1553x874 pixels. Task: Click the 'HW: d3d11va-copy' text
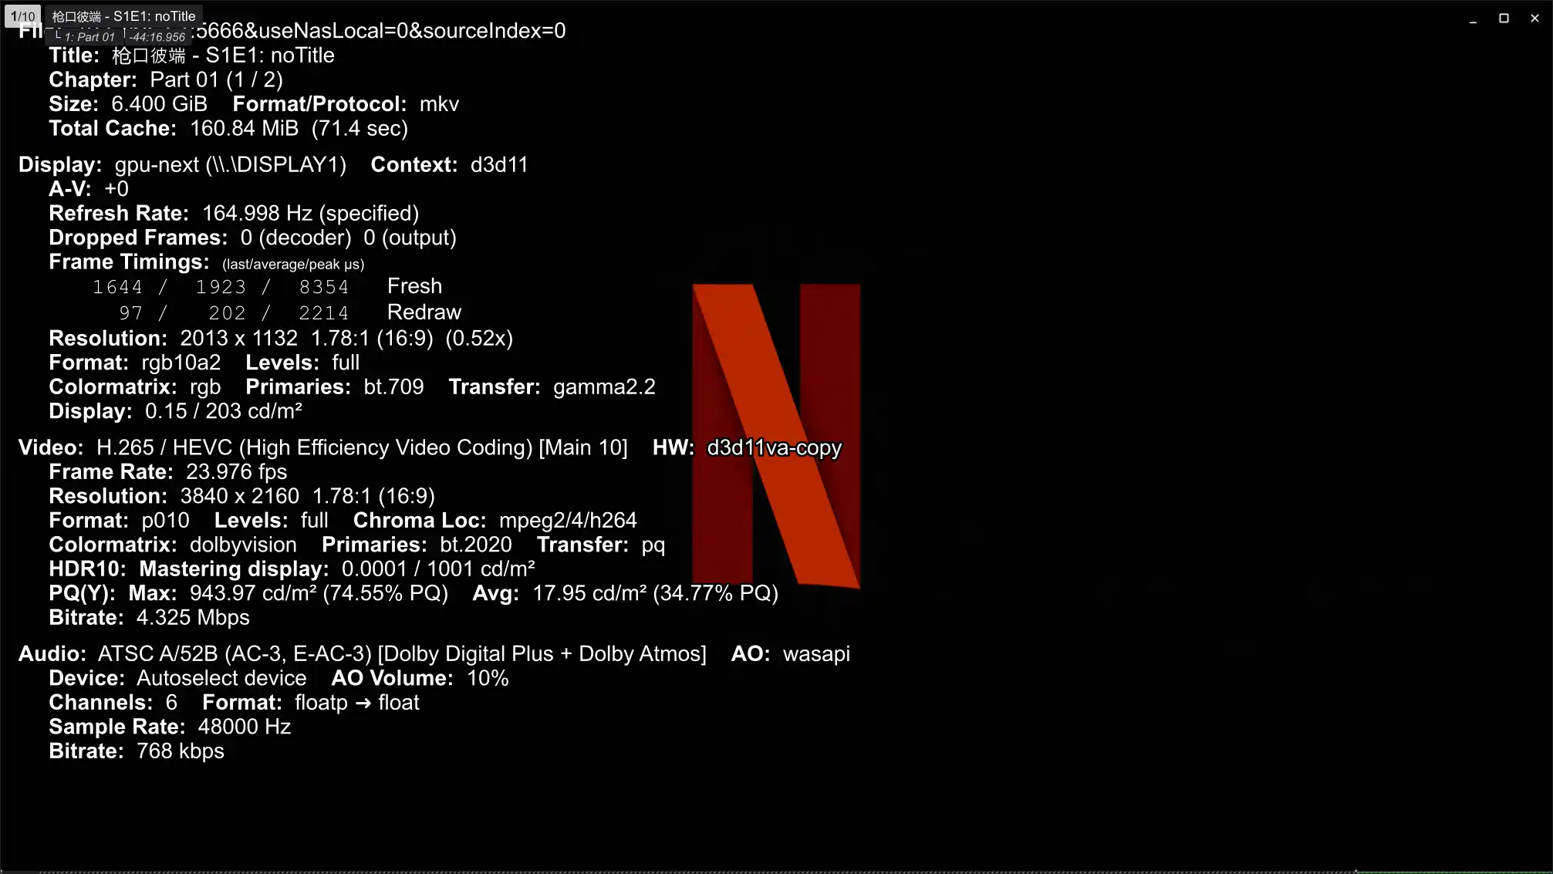click(x=747, y=447)
